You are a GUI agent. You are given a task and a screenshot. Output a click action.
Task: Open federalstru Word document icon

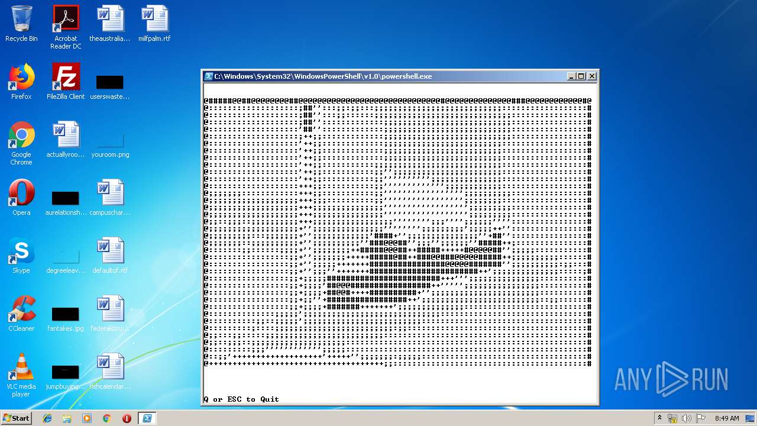pos(110,314)
